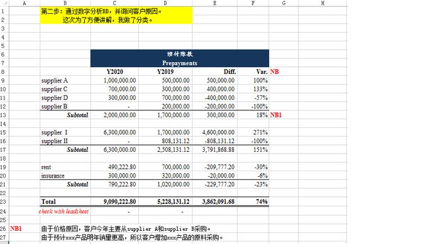Click Total diff 3,862,091.68
Image resolution: width=423 pixels, height=244 pixels.
click(215, 202)
